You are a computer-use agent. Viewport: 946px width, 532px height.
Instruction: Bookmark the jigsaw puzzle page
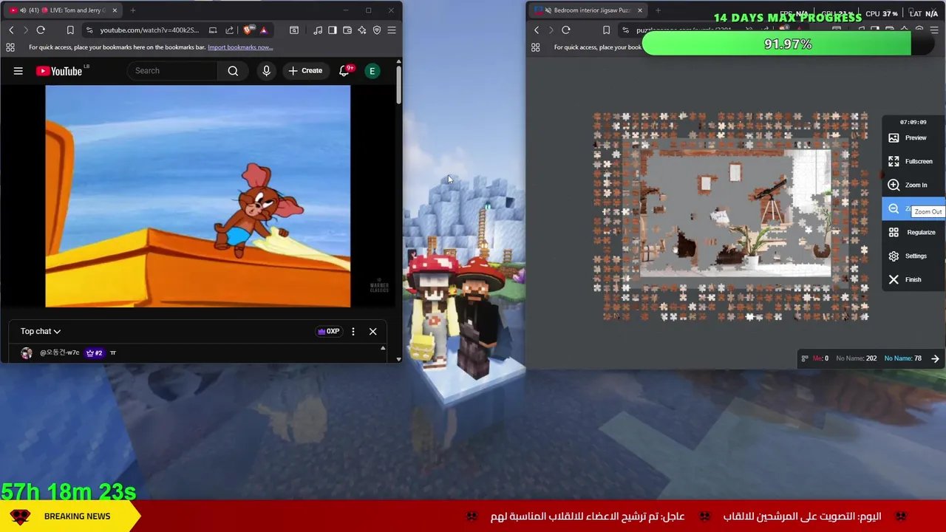606,30
